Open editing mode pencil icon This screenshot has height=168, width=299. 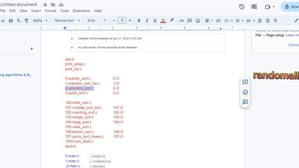click(x=296, y=21)
